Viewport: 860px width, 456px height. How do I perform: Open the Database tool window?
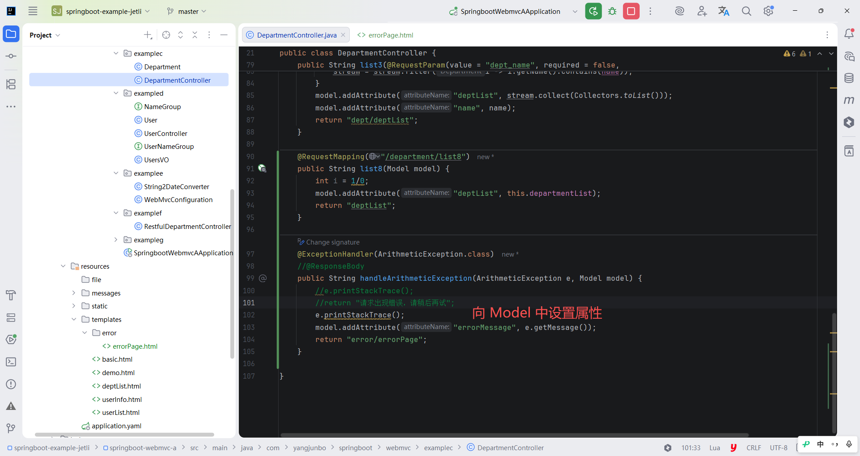(849, 78)
